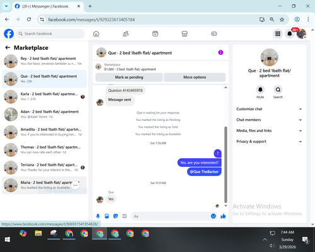The image size is (315, 252).
Task: Search in conversation using magnifier icon
Action: pyautogui.click(x=278, y=89)
